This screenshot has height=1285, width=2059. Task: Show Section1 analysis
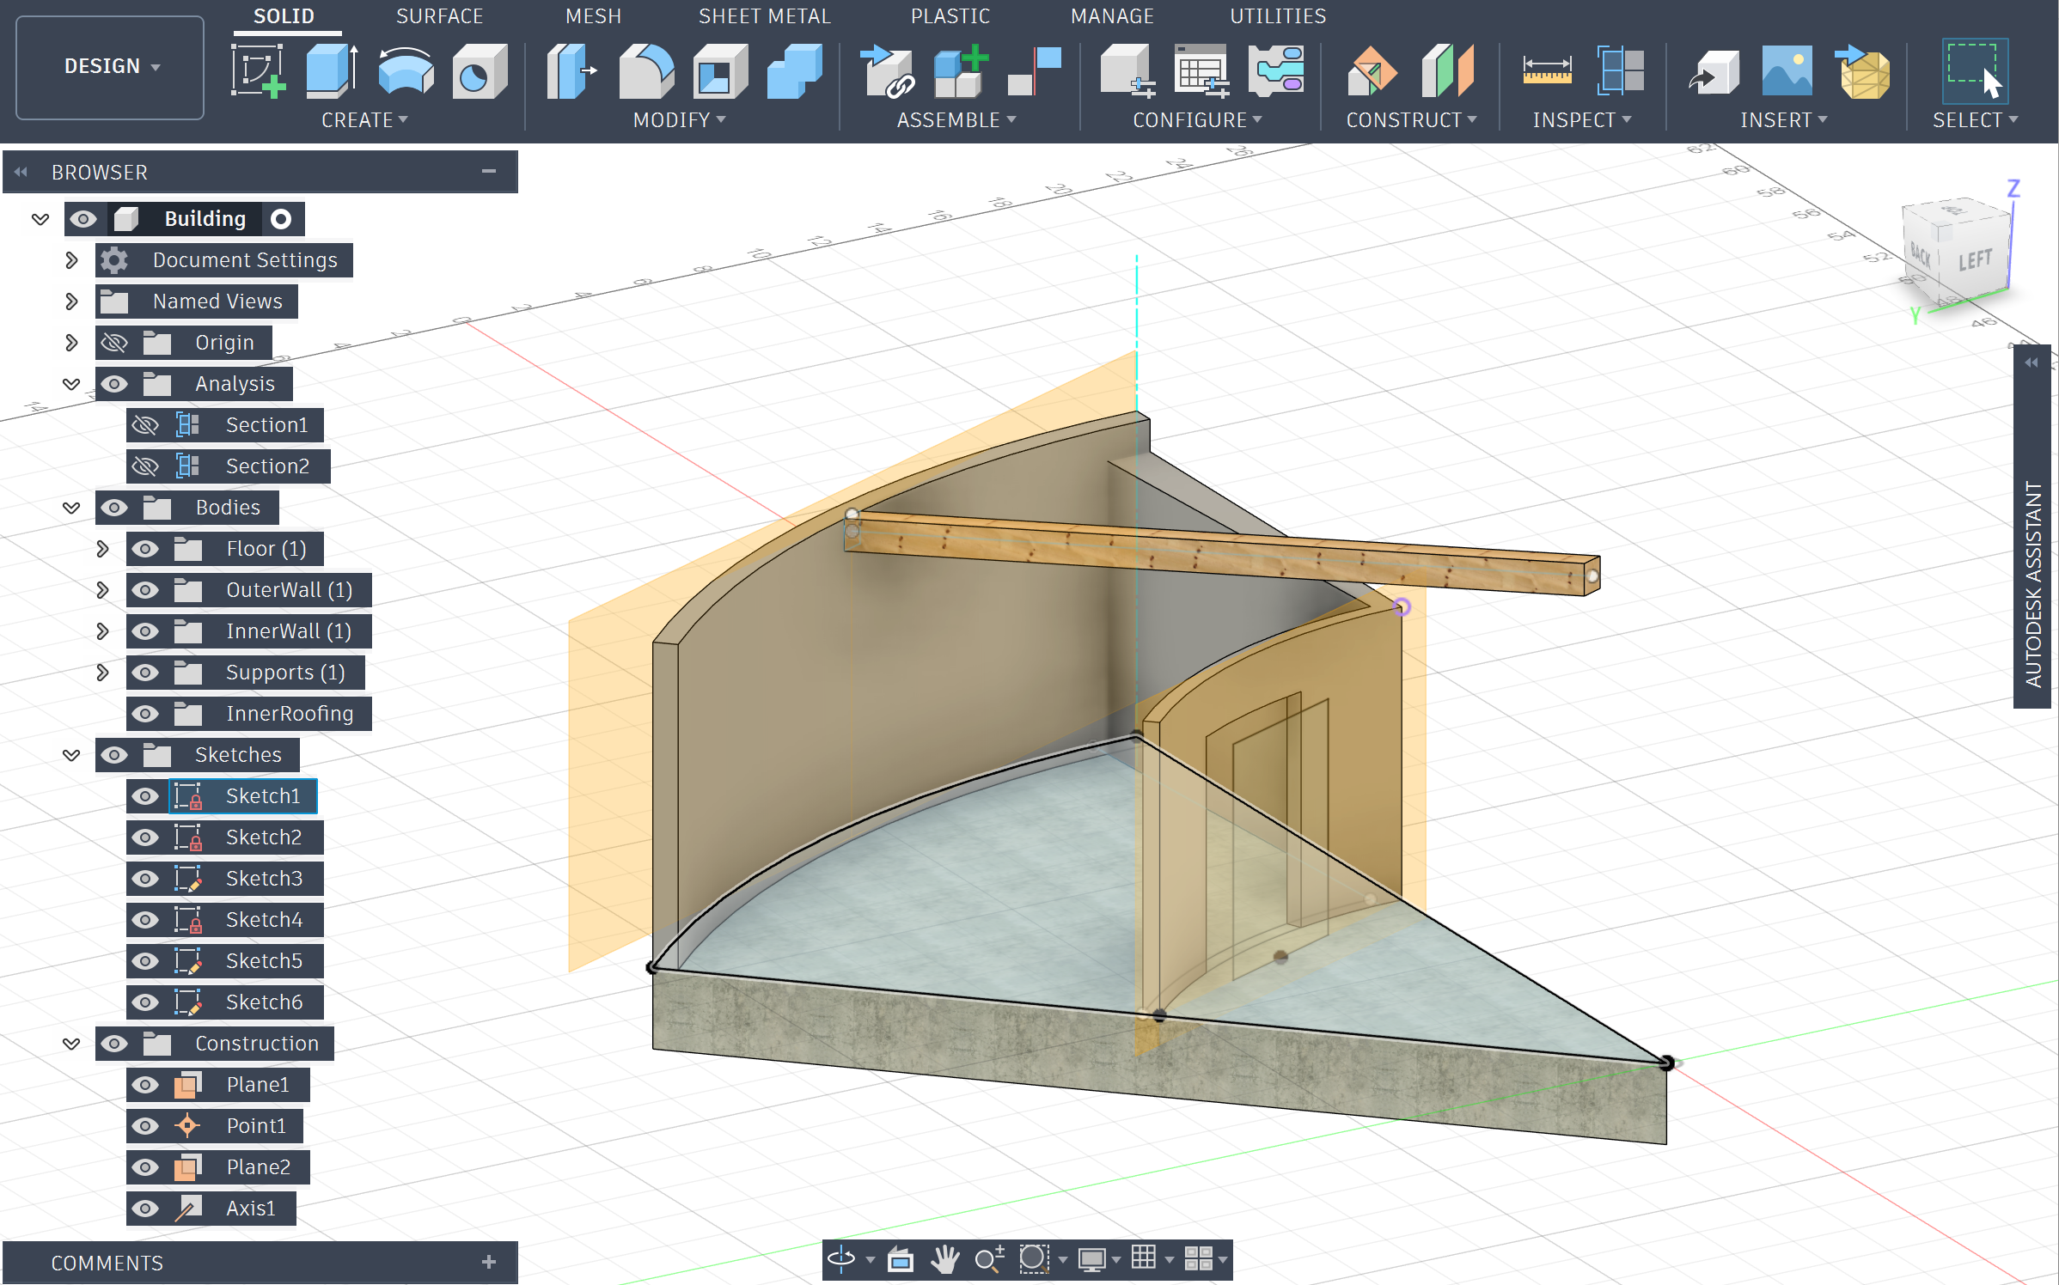(145, 425)
